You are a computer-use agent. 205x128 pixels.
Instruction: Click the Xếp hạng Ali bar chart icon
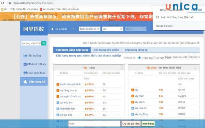point(25,82)
